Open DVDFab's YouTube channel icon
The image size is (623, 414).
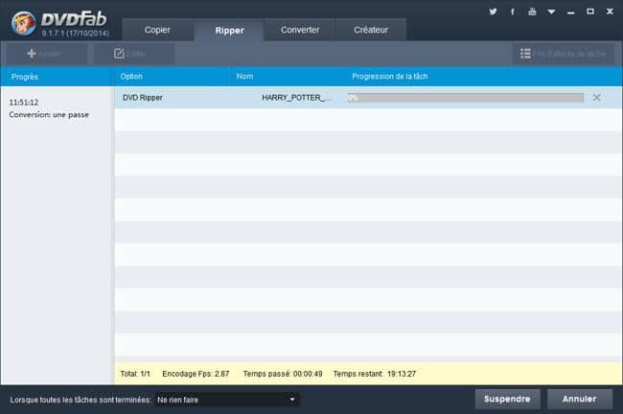532,11
